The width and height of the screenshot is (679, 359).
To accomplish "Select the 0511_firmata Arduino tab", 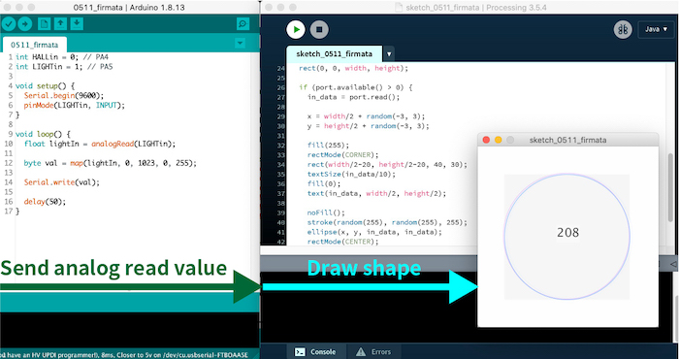I will (35, 45).
